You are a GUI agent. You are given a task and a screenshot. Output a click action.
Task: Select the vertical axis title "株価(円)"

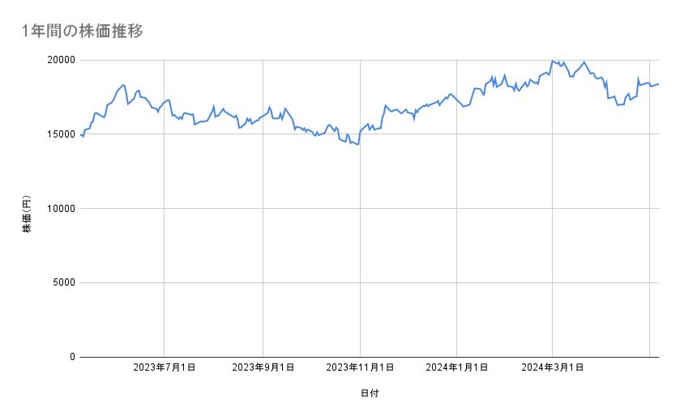pos(27,214)
